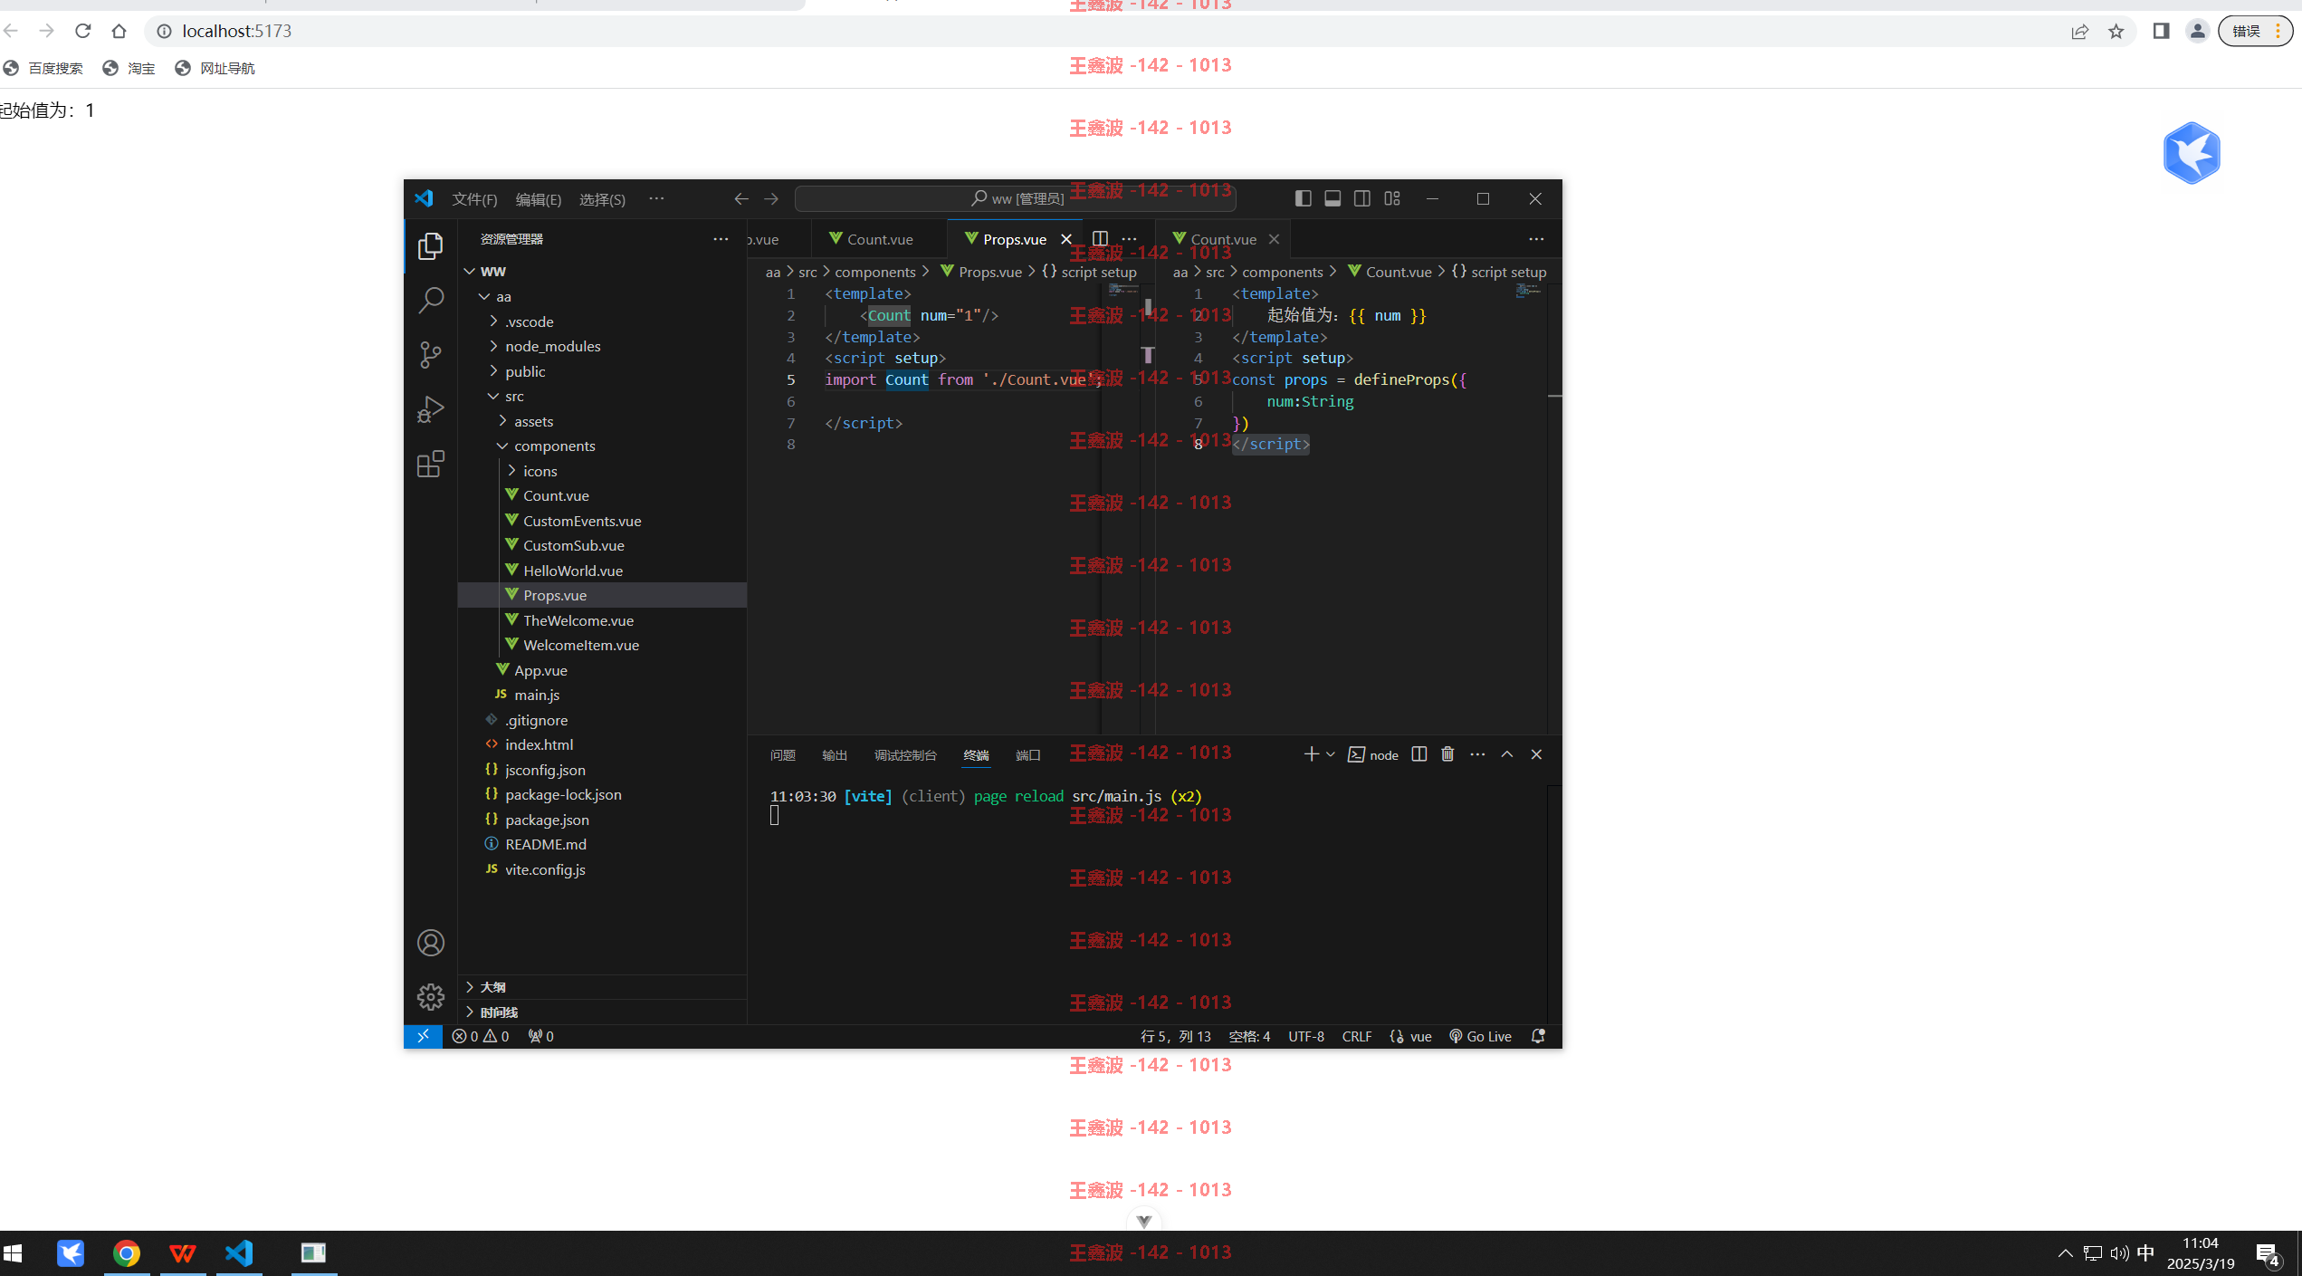The width and height of the screenshot is (2302, 1276).
Task: Expand the icons folder
Action: pyautogui.click(x=511, y=471)
